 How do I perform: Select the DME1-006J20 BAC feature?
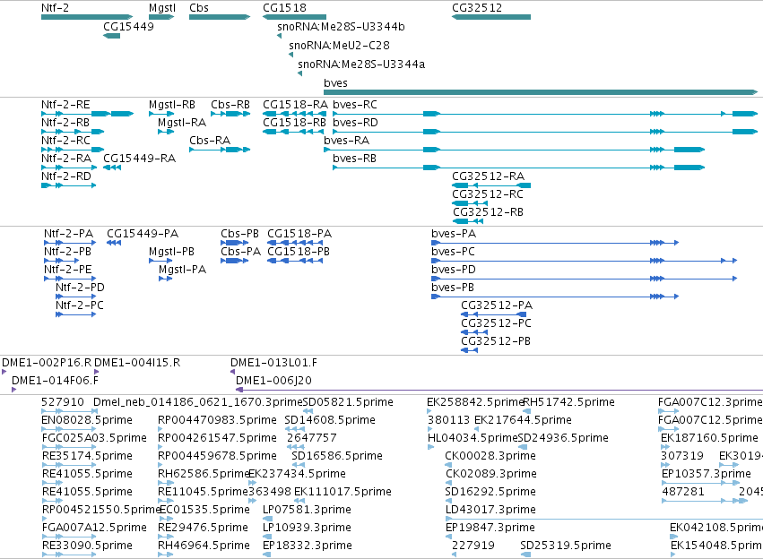point(499,390)
